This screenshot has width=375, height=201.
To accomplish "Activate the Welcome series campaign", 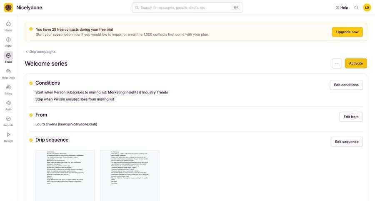I will click(x=356, y=64).
